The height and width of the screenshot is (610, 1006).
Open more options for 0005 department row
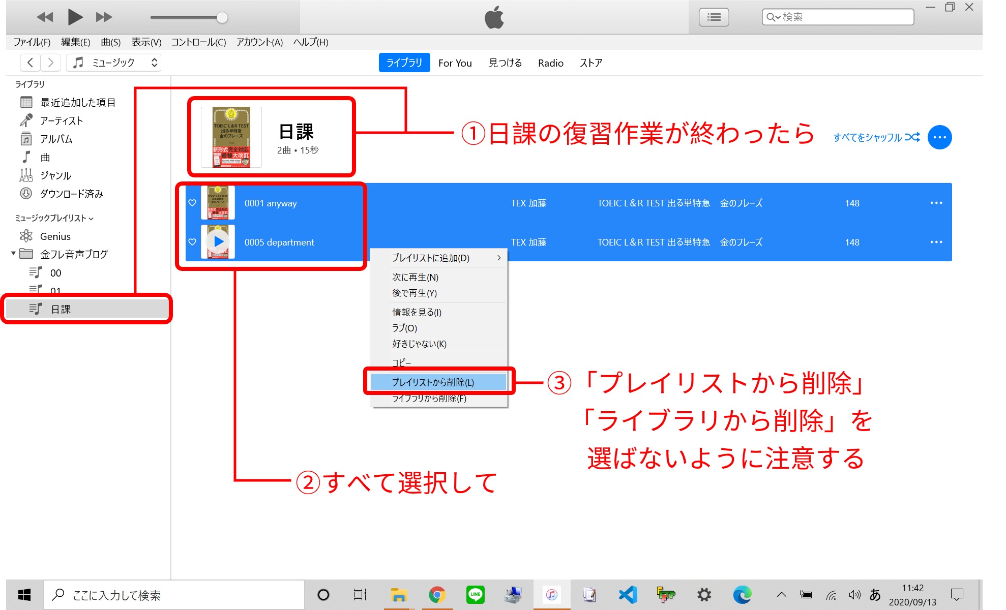tap(936, 242)
